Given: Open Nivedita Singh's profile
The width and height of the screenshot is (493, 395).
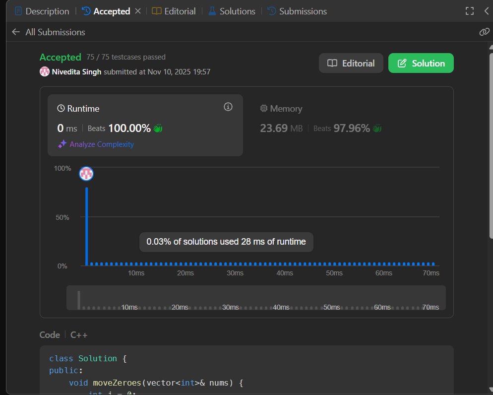Looking at the screenshot, I should point(76,71).
